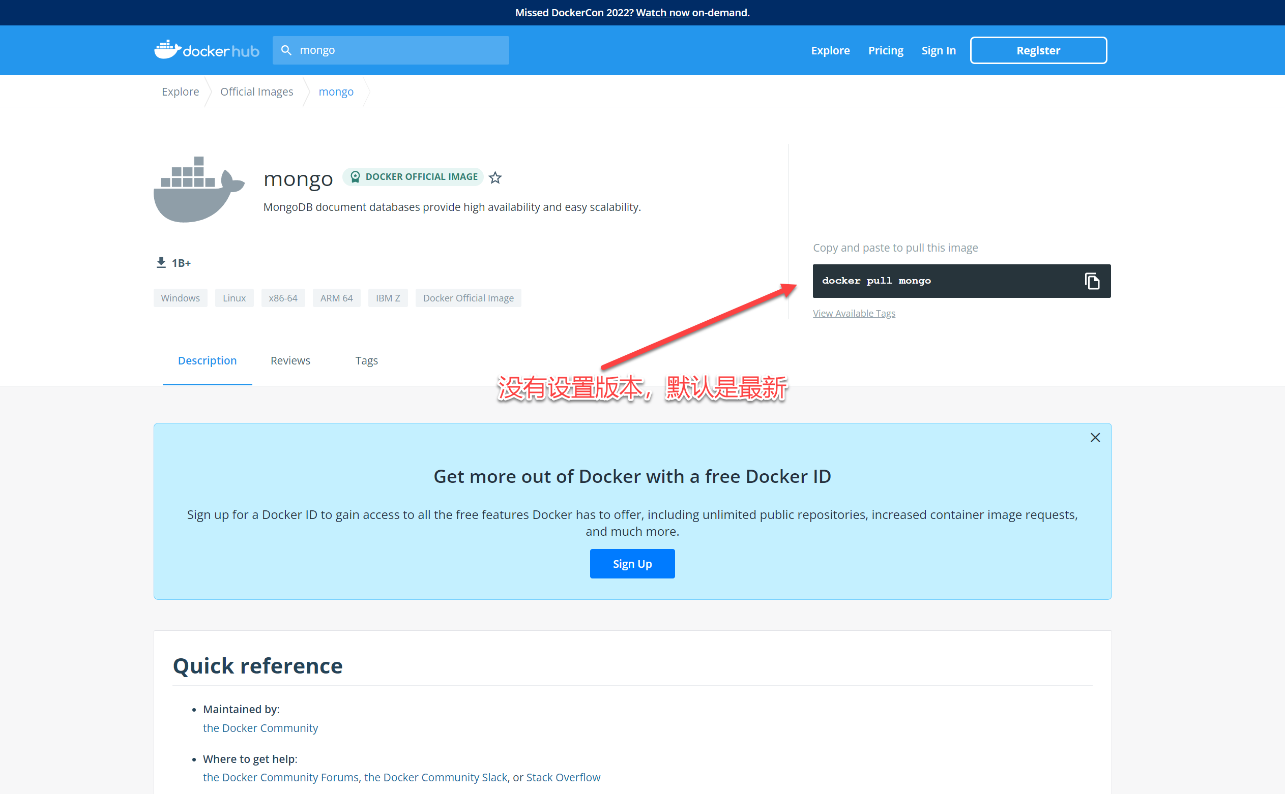1285x794 pixels.
Task: Open the Pricing menu item
Action: [885, 50]
